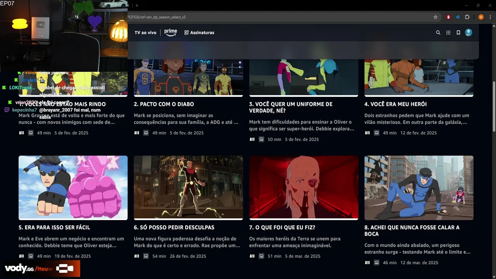Open episode title Pacto com o Diabo

164,104
